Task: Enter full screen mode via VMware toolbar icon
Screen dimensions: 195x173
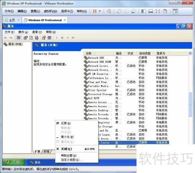Action: [x=158, y=11]
